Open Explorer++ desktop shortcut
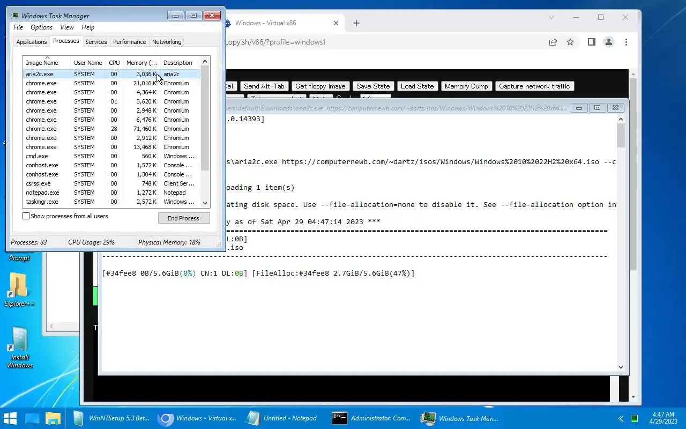 coord(19,290)
